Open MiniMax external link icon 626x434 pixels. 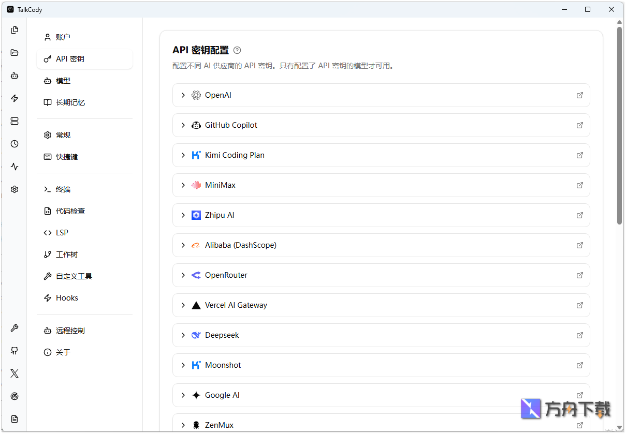[x=580, y=185]
